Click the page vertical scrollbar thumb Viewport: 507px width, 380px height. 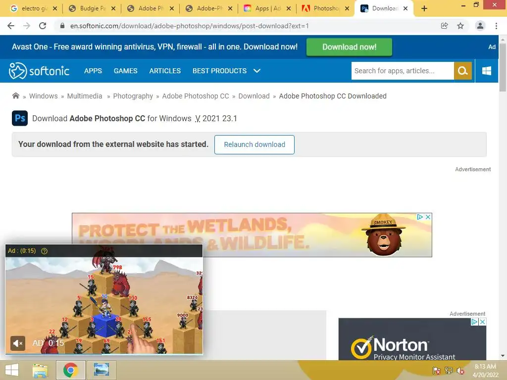[x=503, y=67]
